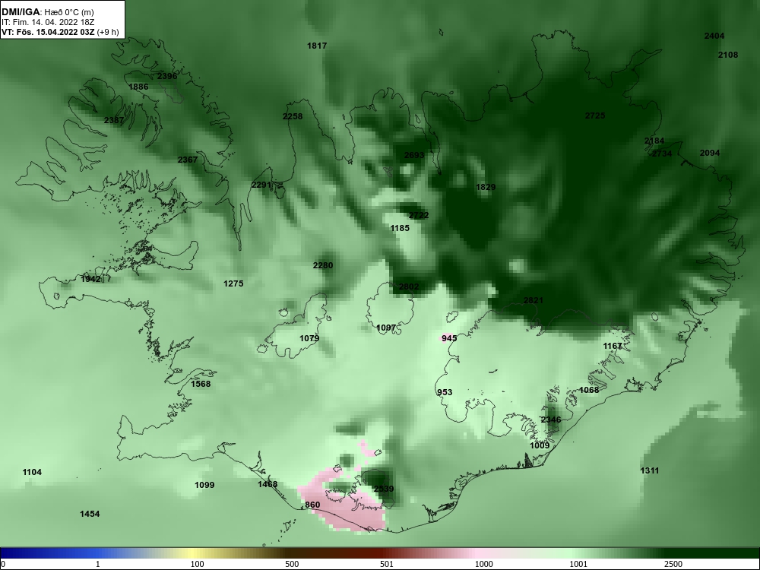Image resolution: width=760 pixels, height=570 pixels.
Task: Click the 2367 height label
Action: click(x=188, y=160)
